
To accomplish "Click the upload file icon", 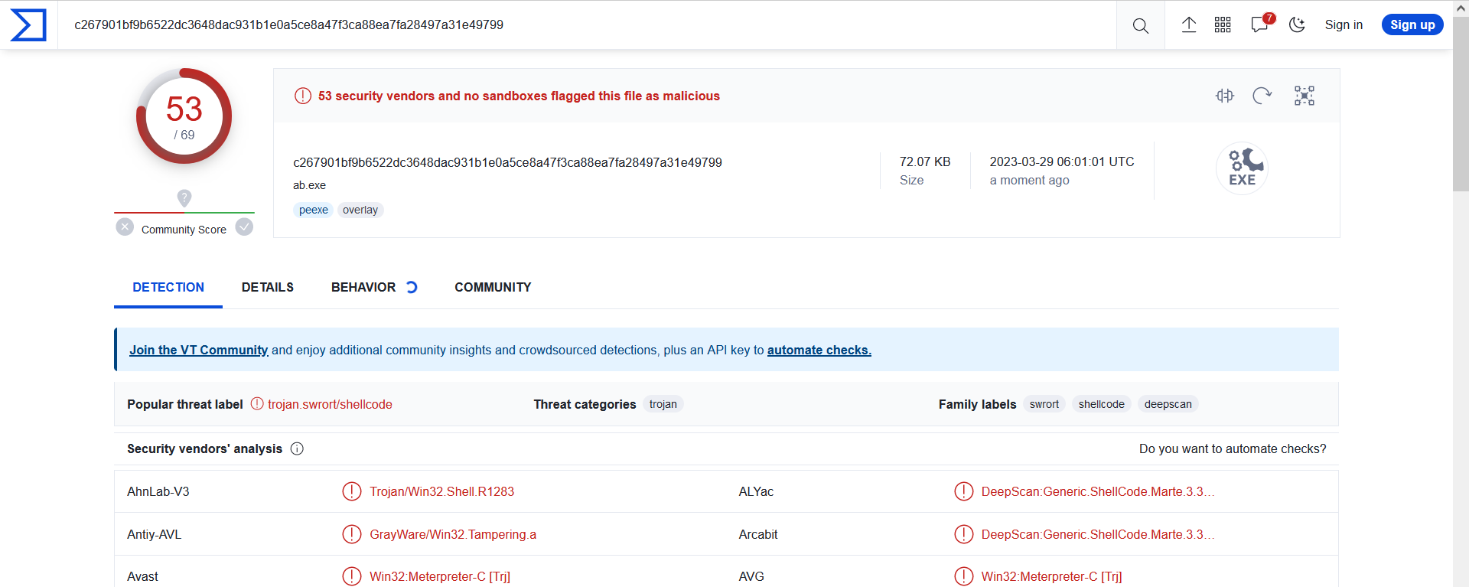I will (1188, 25).
